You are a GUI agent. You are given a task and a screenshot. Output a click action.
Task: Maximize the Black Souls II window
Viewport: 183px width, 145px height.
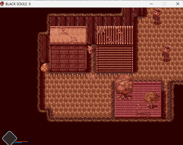click(x=164, y=4)
